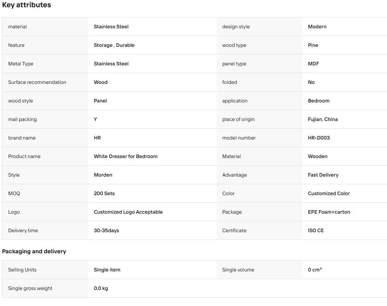The width and height of the screenshot is (387, 306).
Task: Click the EPE Foam+carton package value
Action: [x=329, y=212]
